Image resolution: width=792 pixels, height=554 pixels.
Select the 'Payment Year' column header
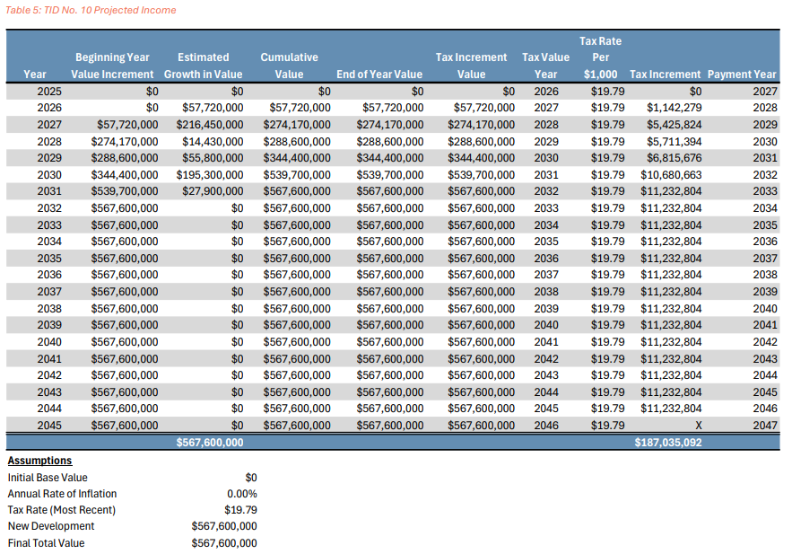tap(742, 75)
